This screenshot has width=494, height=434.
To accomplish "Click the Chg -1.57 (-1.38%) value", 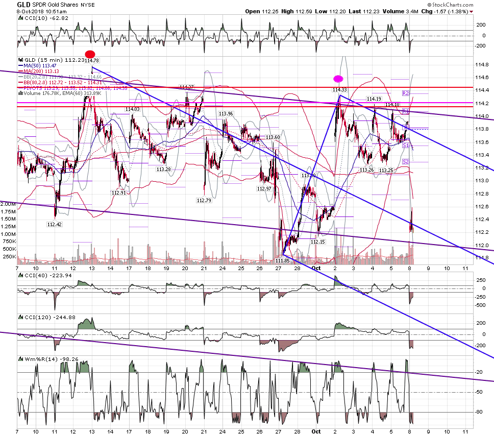I will coord(444,11).
